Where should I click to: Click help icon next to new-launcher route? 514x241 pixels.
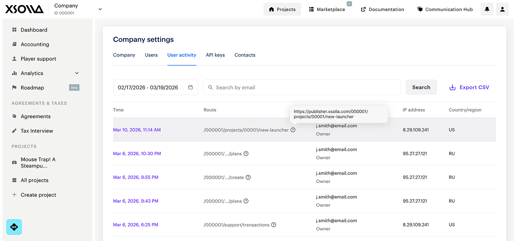click(293, 130)
